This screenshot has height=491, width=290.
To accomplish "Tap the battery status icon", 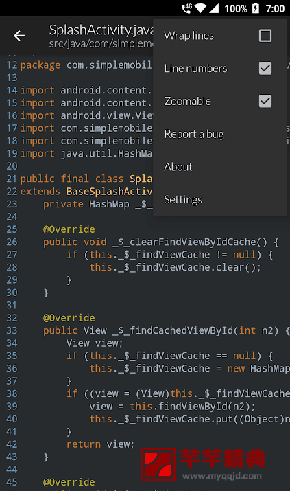I will (256, 8).
